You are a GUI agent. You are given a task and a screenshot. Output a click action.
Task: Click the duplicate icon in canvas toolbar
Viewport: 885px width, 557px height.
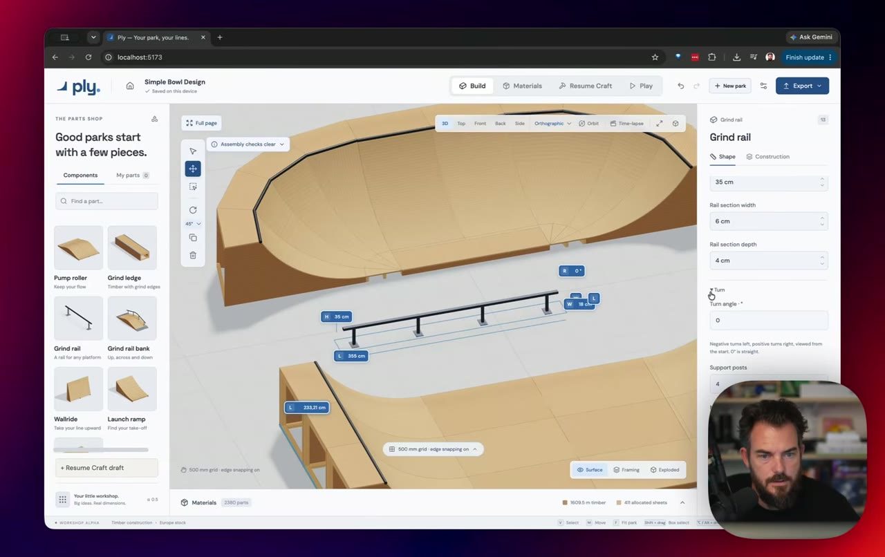pyautogui.click(x=193, y=238)
